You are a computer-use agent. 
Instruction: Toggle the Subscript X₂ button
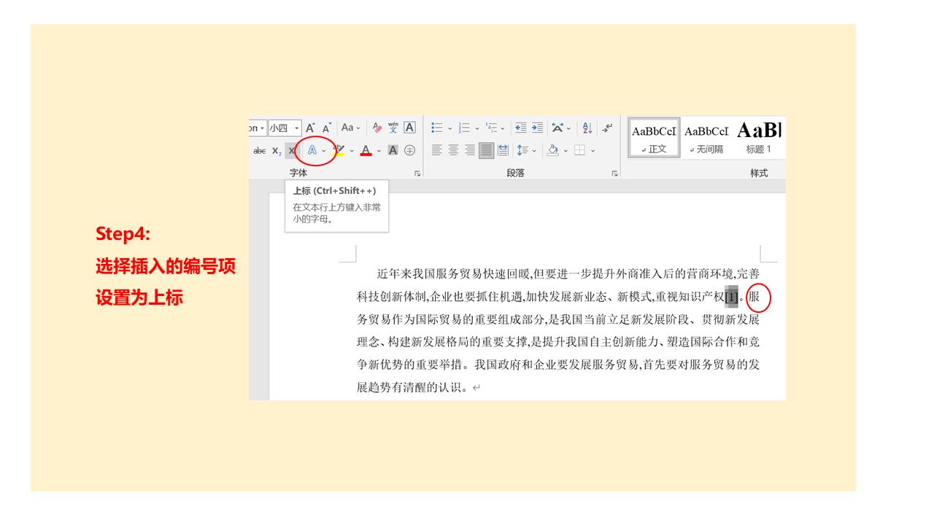(277, 150)
